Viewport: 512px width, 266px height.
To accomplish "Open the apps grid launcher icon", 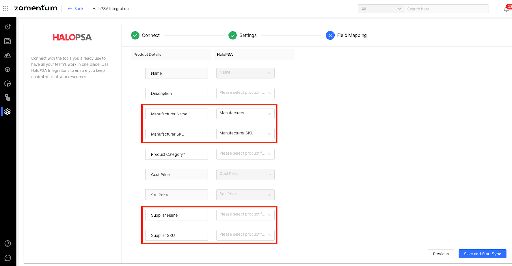I will [5, 9].
